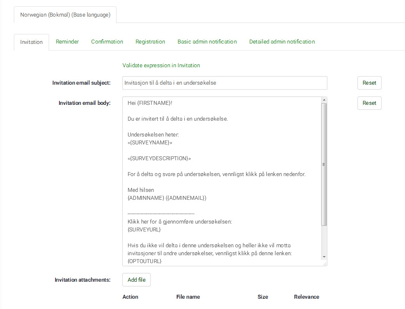Click Validate expression in Invitation link
The image size is (405, 309).
(x=161, y=65)
